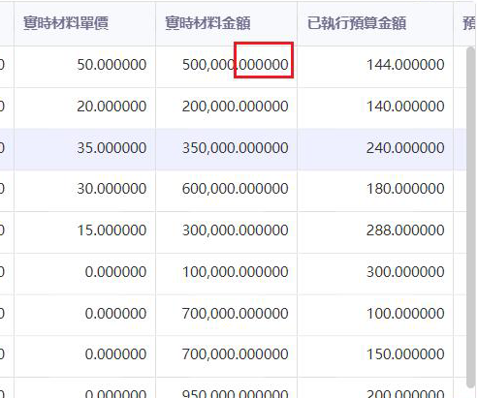478x398 pixels.
Task: Select the executed budget cell 150.000000
Action: click(x=375, y=354)
